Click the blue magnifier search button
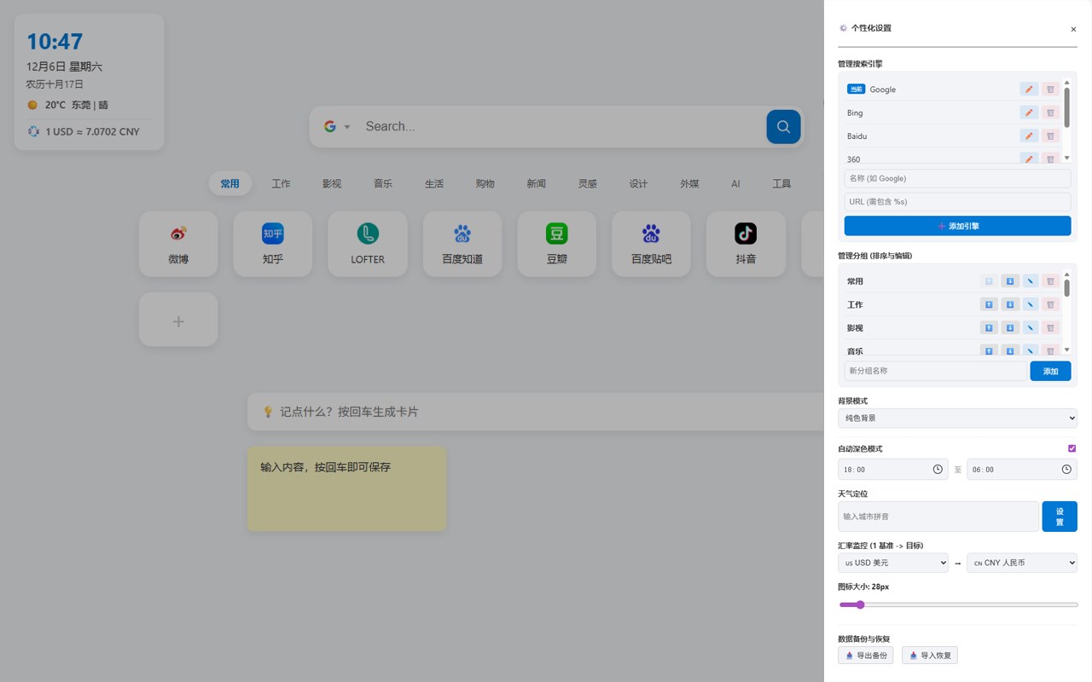The width and height of the screenshot is (1092, 682). pyautogui.click(x=783, y=127)
